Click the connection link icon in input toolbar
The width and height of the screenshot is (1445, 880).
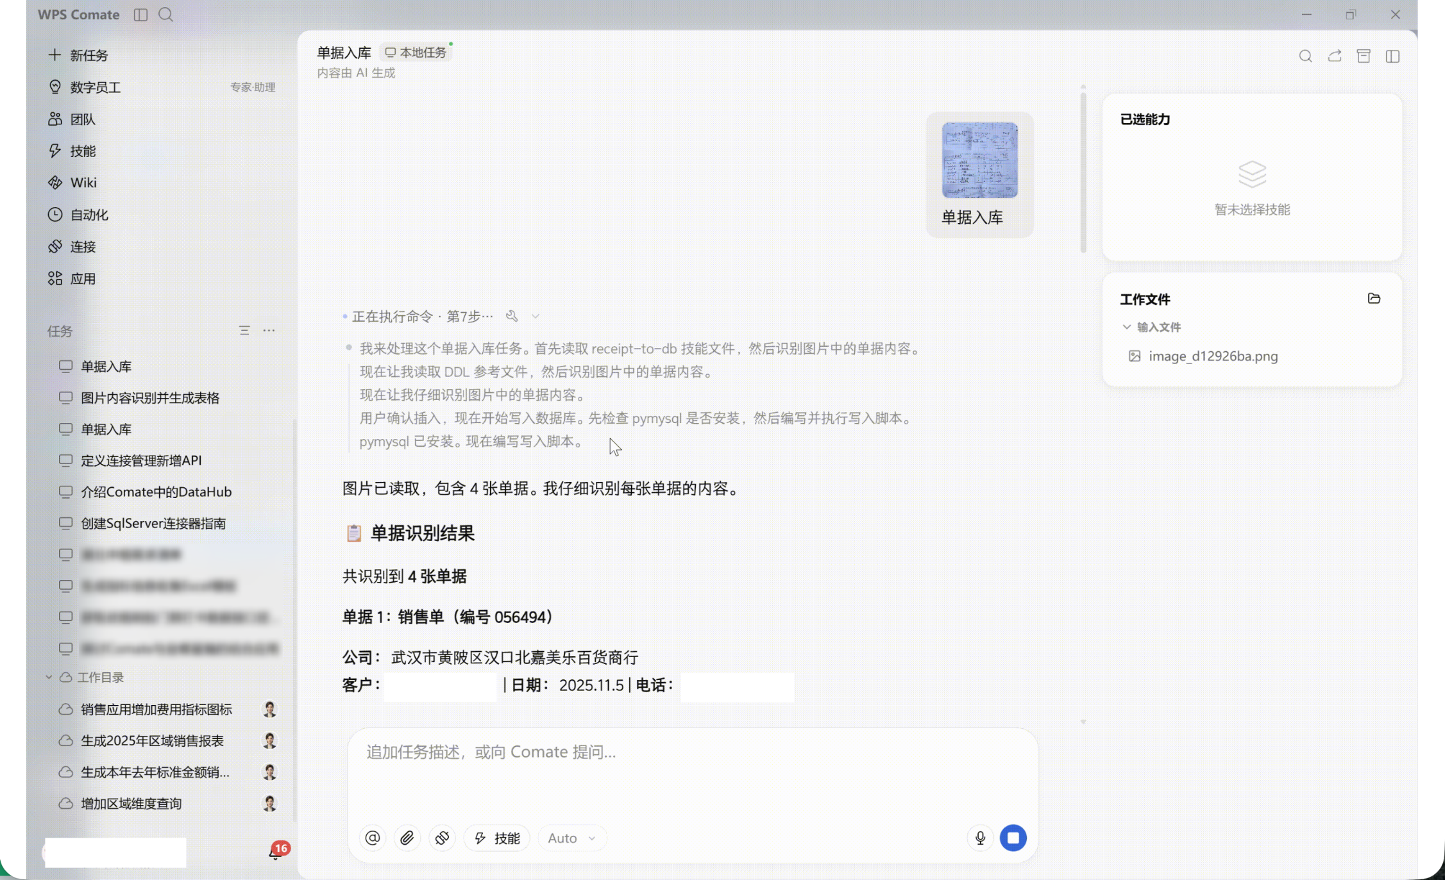click(x=442, y=838)
